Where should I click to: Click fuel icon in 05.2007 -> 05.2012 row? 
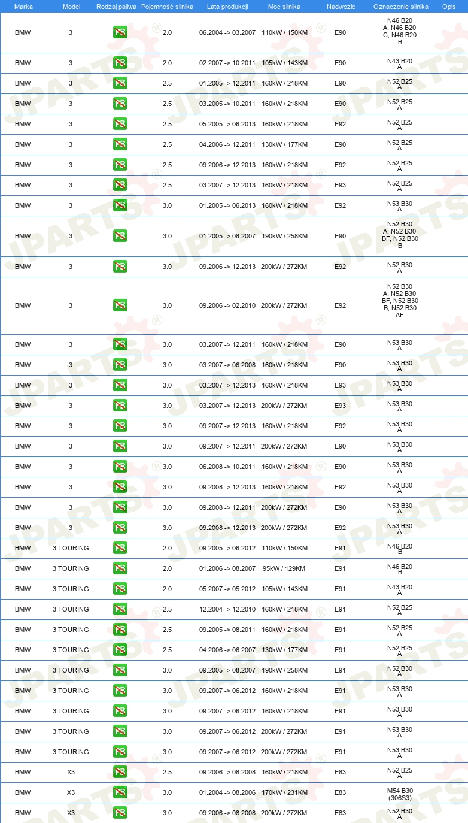tap(120, 589)
